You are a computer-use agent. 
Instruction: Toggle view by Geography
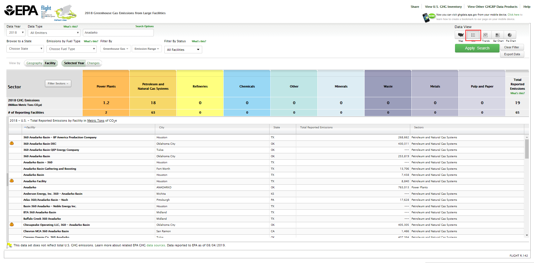point(34,63)
